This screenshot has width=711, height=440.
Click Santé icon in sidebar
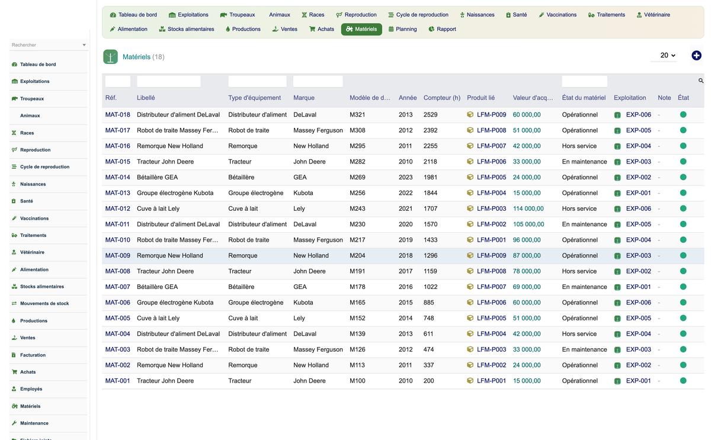[x=14, y=201]
